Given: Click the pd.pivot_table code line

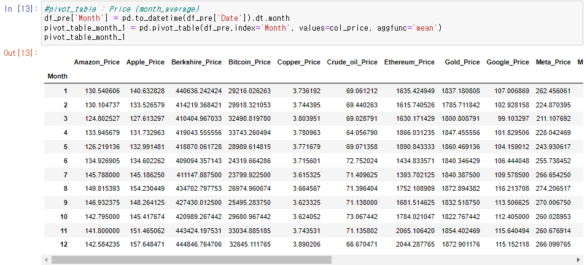Looking at the screenshot, I should (243, 28).
